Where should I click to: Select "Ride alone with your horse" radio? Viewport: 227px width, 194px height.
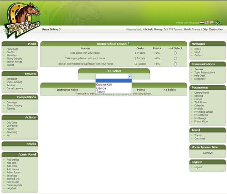coord(175,53)
